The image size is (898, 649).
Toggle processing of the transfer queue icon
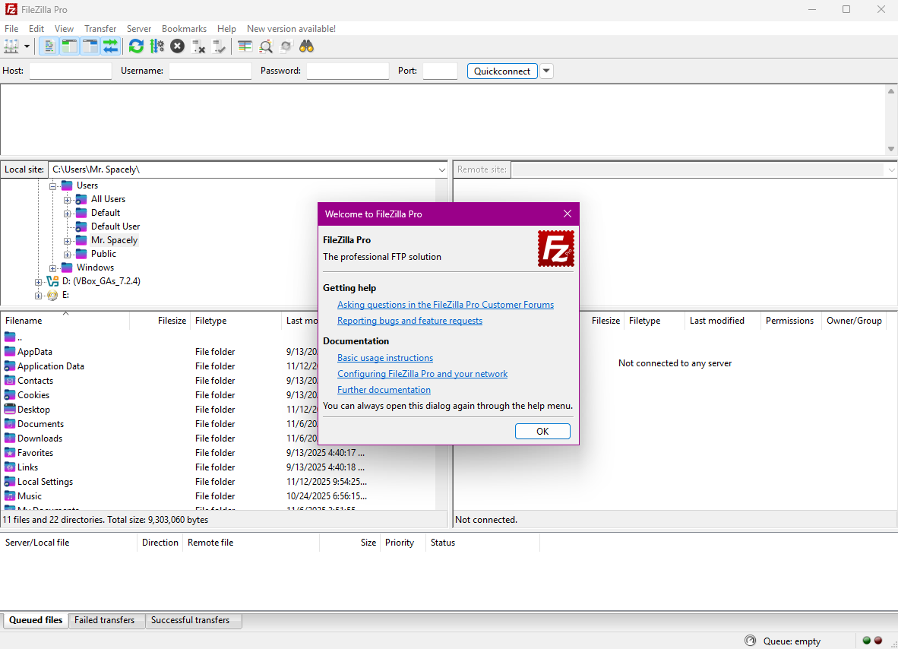click(x=157, y=46)
